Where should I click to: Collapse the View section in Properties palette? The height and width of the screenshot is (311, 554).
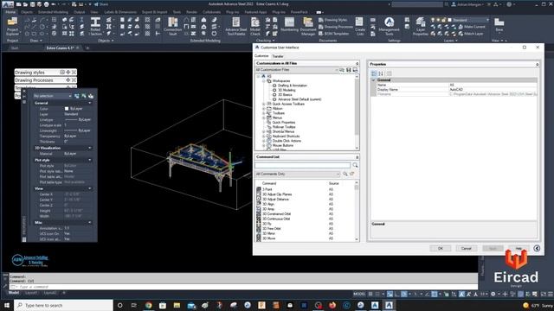click(x=90, y=188)
